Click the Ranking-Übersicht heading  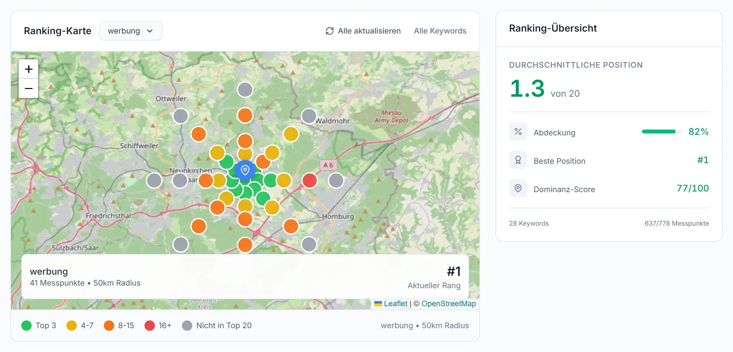pyautogui.click(x=553, y=28)
